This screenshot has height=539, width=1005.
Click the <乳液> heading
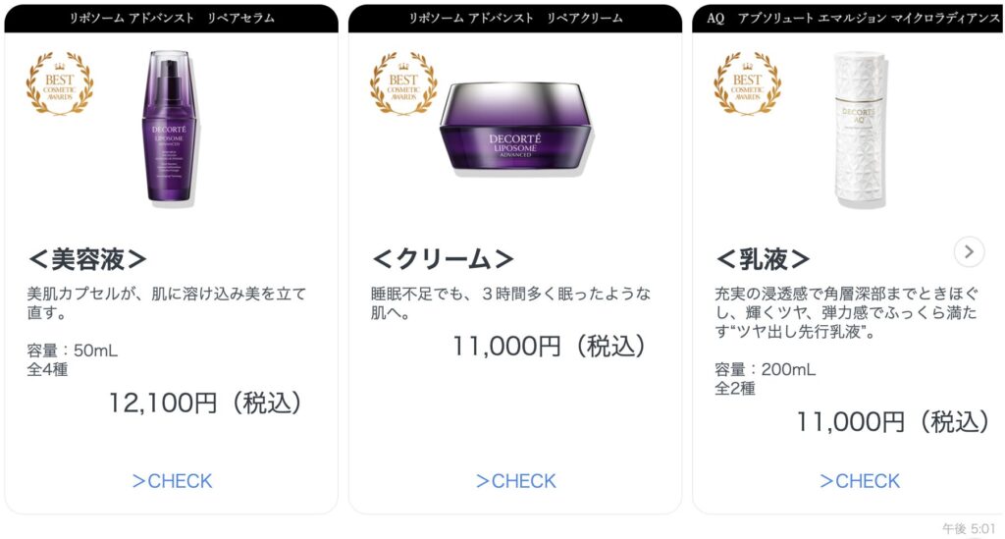coord(763,259)
